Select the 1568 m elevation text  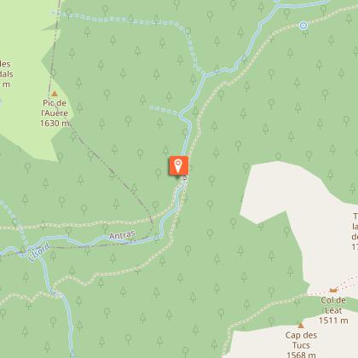click(301, 355)
